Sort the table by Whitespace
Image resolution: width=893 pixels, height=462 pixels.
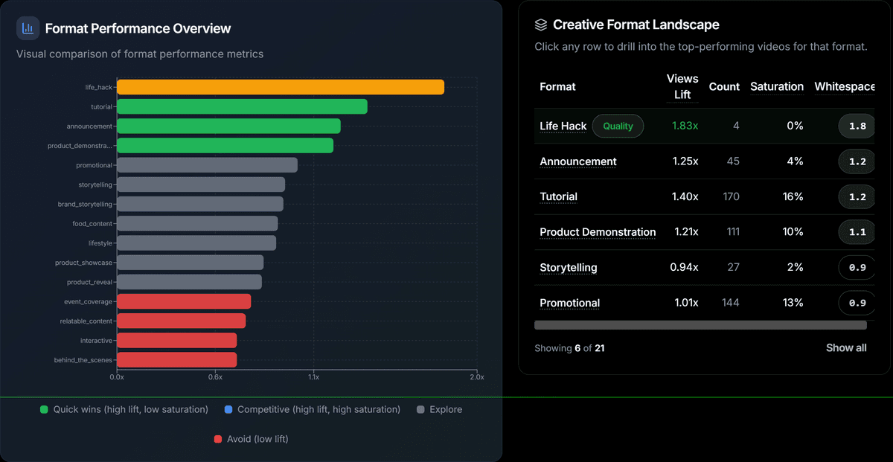click(x=845, y=86)
